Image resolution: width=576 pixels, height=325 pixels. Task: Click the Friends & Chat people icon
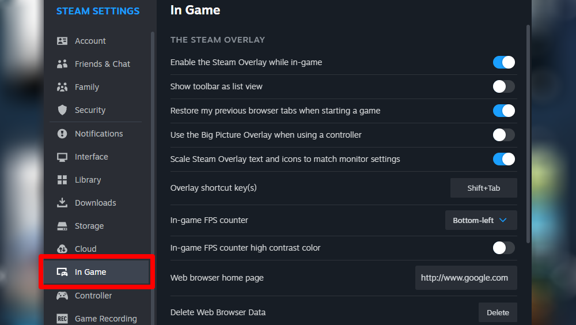click(62, 64)
